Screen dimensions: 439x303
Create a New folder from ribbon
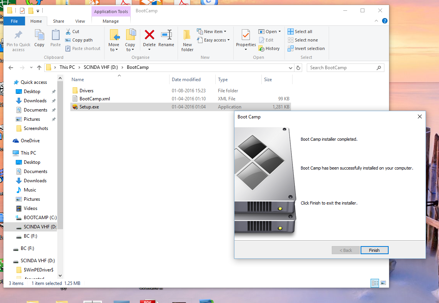click(187, 41)
